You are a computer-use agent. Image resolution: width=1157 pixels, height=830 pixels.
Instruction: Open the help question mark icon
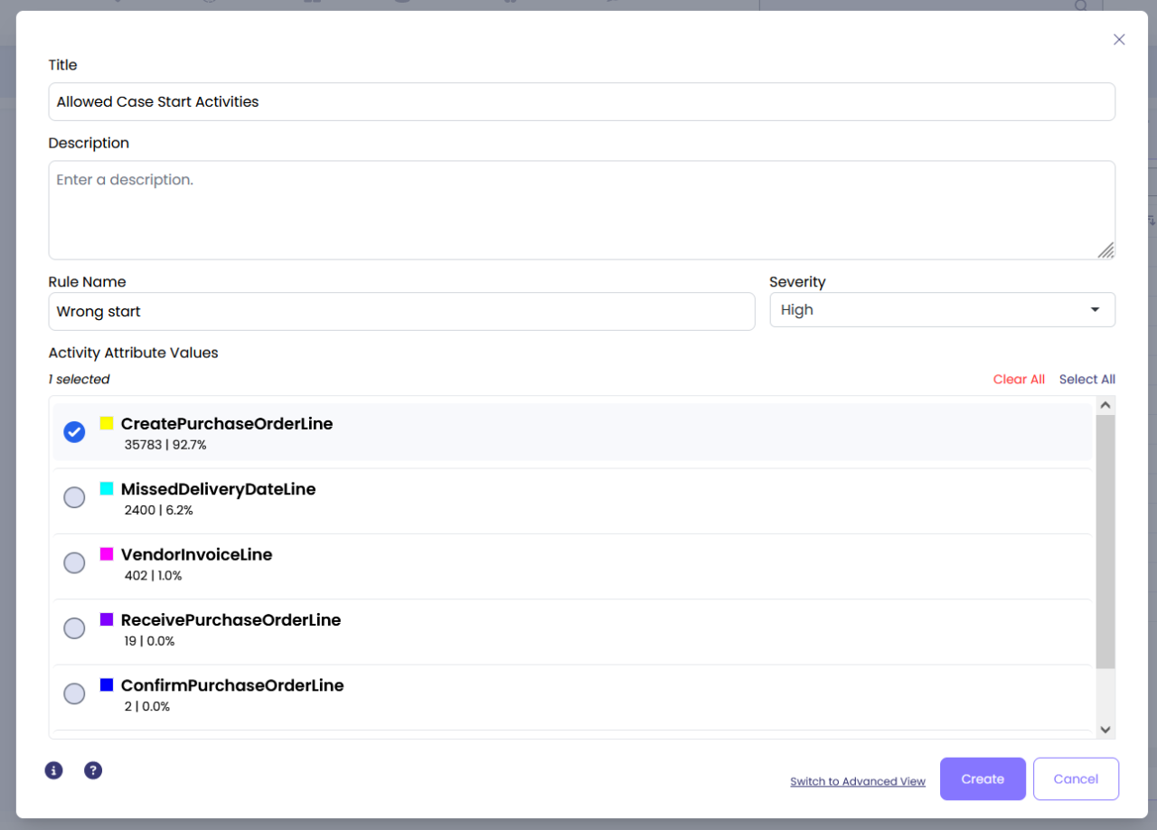tap(93, 770)
